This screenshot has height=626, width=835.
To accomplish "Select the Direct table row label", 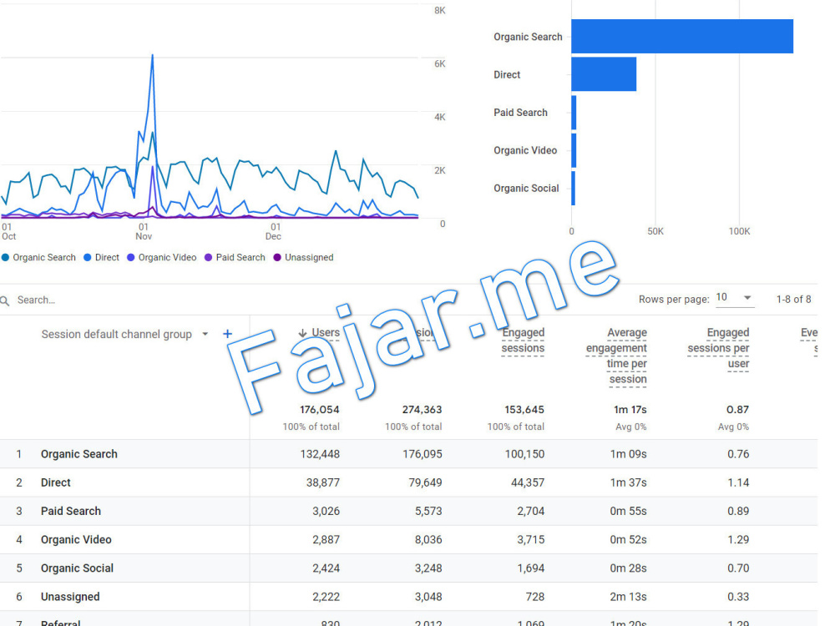I will click(x=56, y=482).
